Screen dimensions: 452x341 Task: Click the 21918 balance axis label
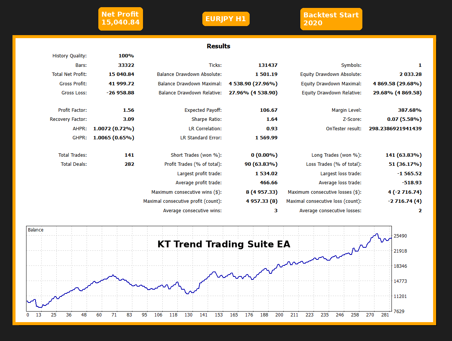(x=401, y=251)
